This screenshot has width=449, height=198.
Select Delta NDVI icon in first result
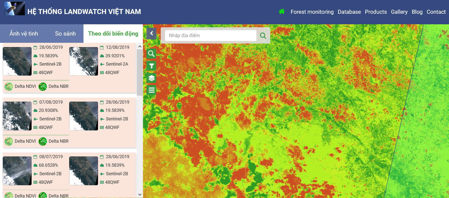(x=9, y=86)
